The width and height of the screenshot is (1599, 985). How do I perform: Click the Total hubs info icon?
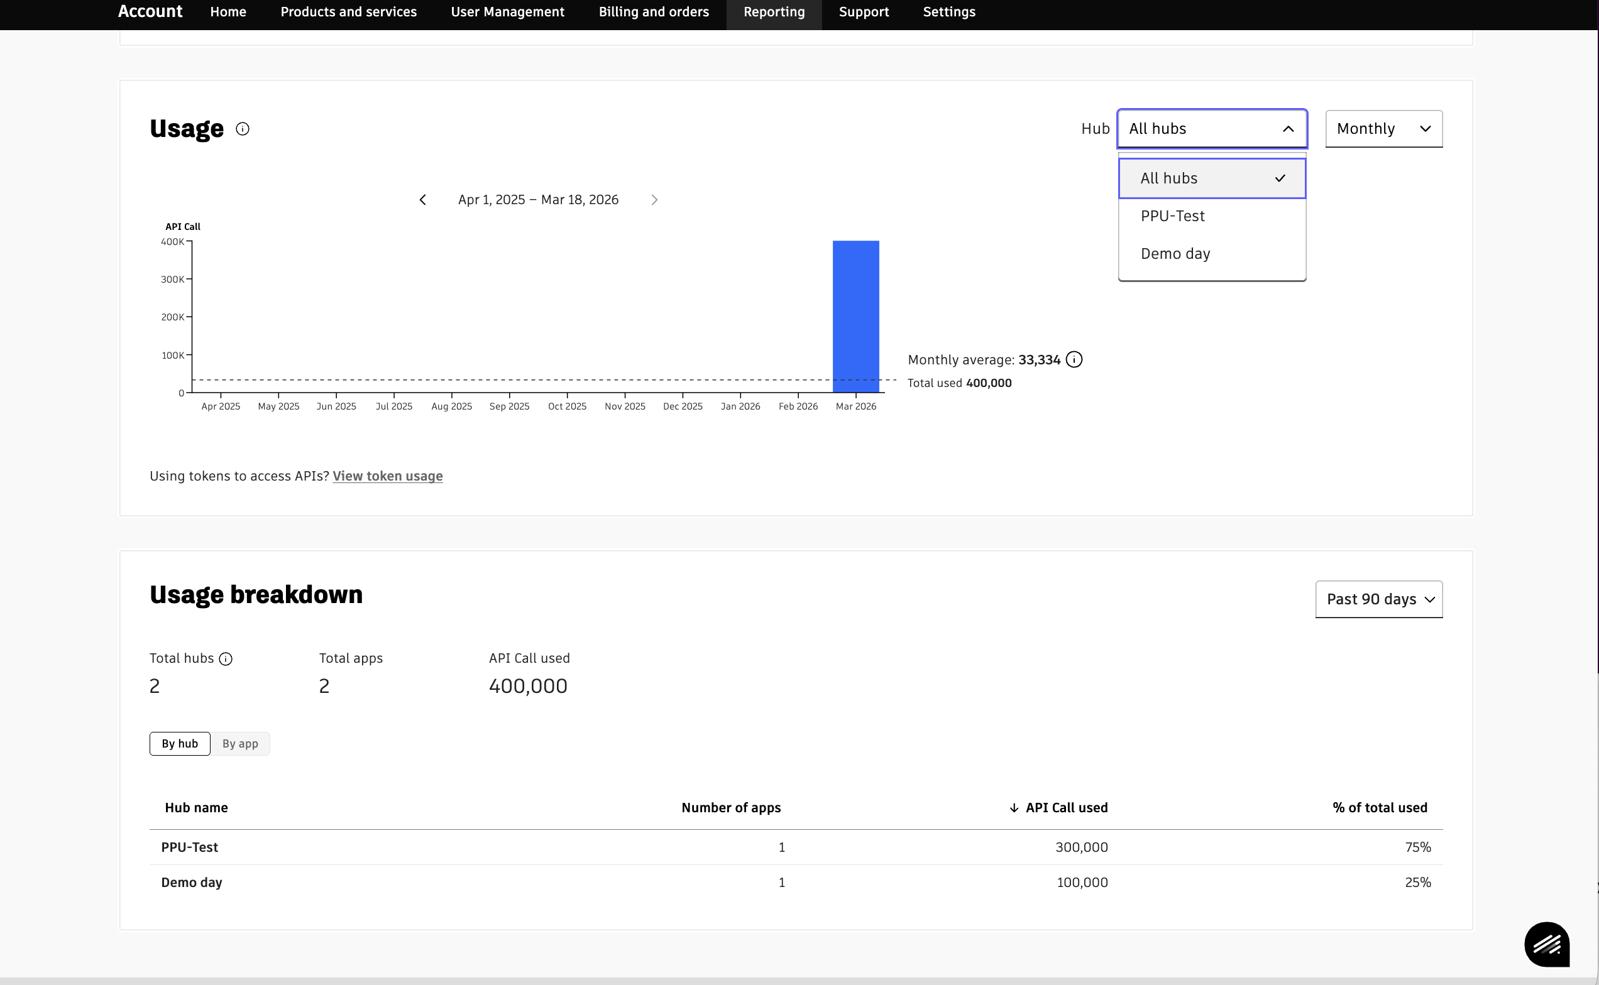point(226,658)
